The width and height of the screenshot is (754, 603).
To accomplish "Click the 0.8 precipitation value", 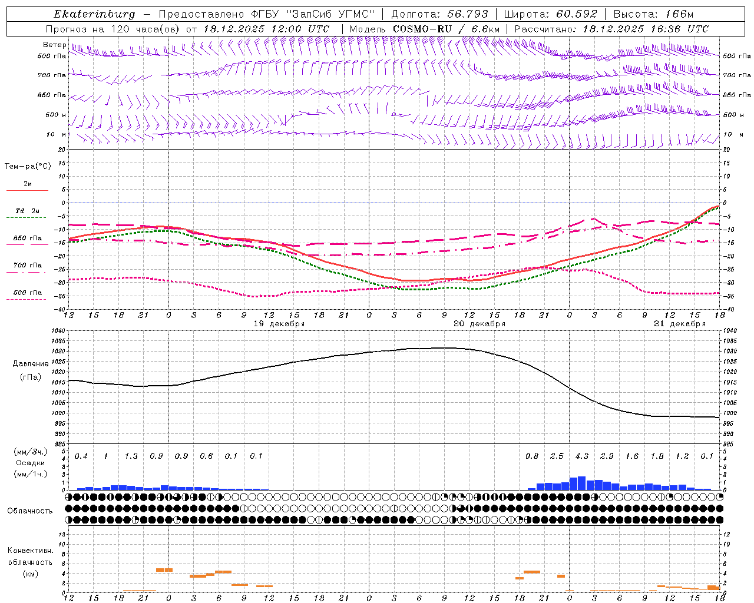I will click(532, 456).
